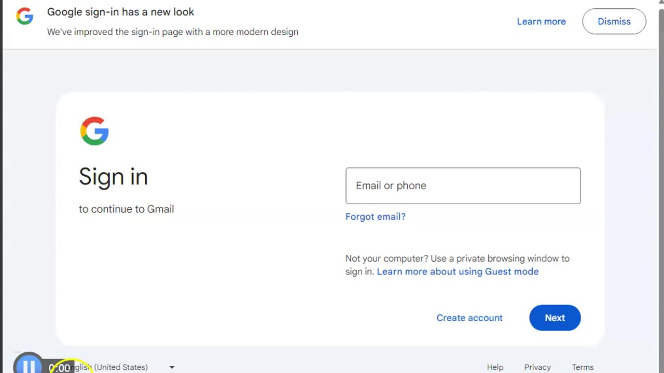Expand the language selector dropdown arrow

coord(172,367)
